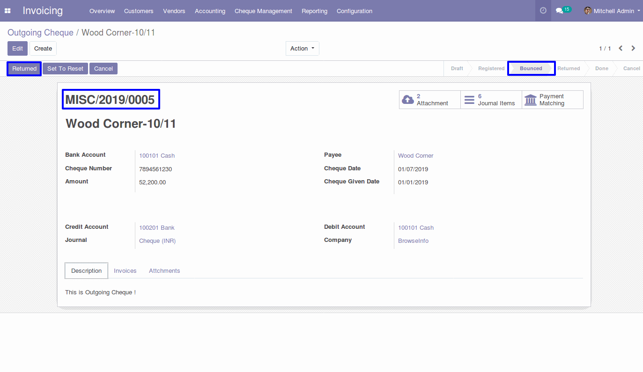This screenshot has width=643, height=372.
Task: Open the Wood Corner payee link
Action: (x=416, y=156)
